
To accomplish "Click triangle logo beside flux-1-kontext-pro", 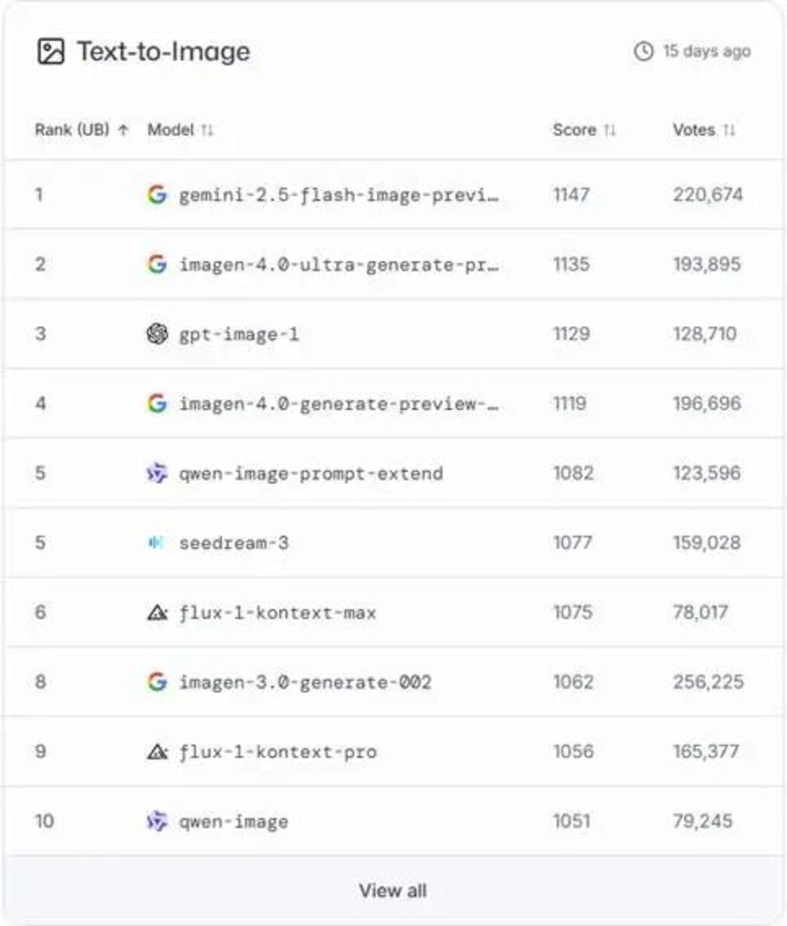I will click(157, 752).
